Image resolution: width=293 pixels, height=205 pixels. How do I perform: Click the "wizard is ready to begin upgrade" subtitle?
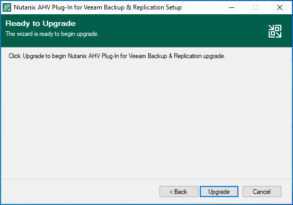click(x=52, y=34)
